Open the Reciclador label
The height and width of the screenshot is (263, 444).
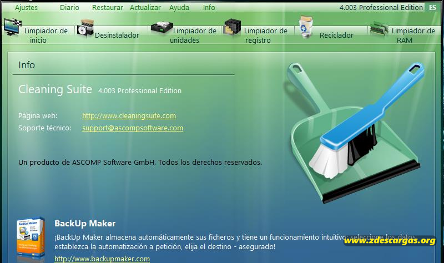coord(336,36)
